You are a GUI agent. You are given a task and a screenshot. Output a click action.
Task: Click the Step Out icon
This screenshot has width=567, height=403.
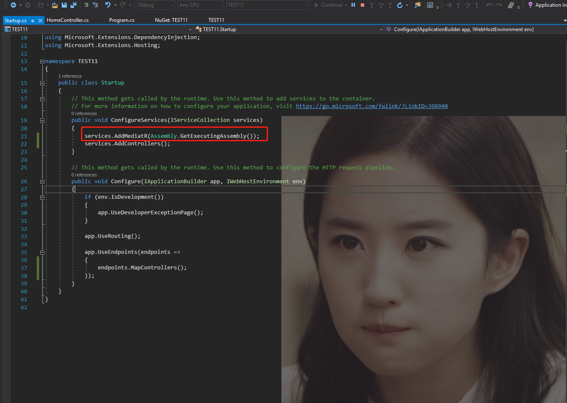(390, 5)
